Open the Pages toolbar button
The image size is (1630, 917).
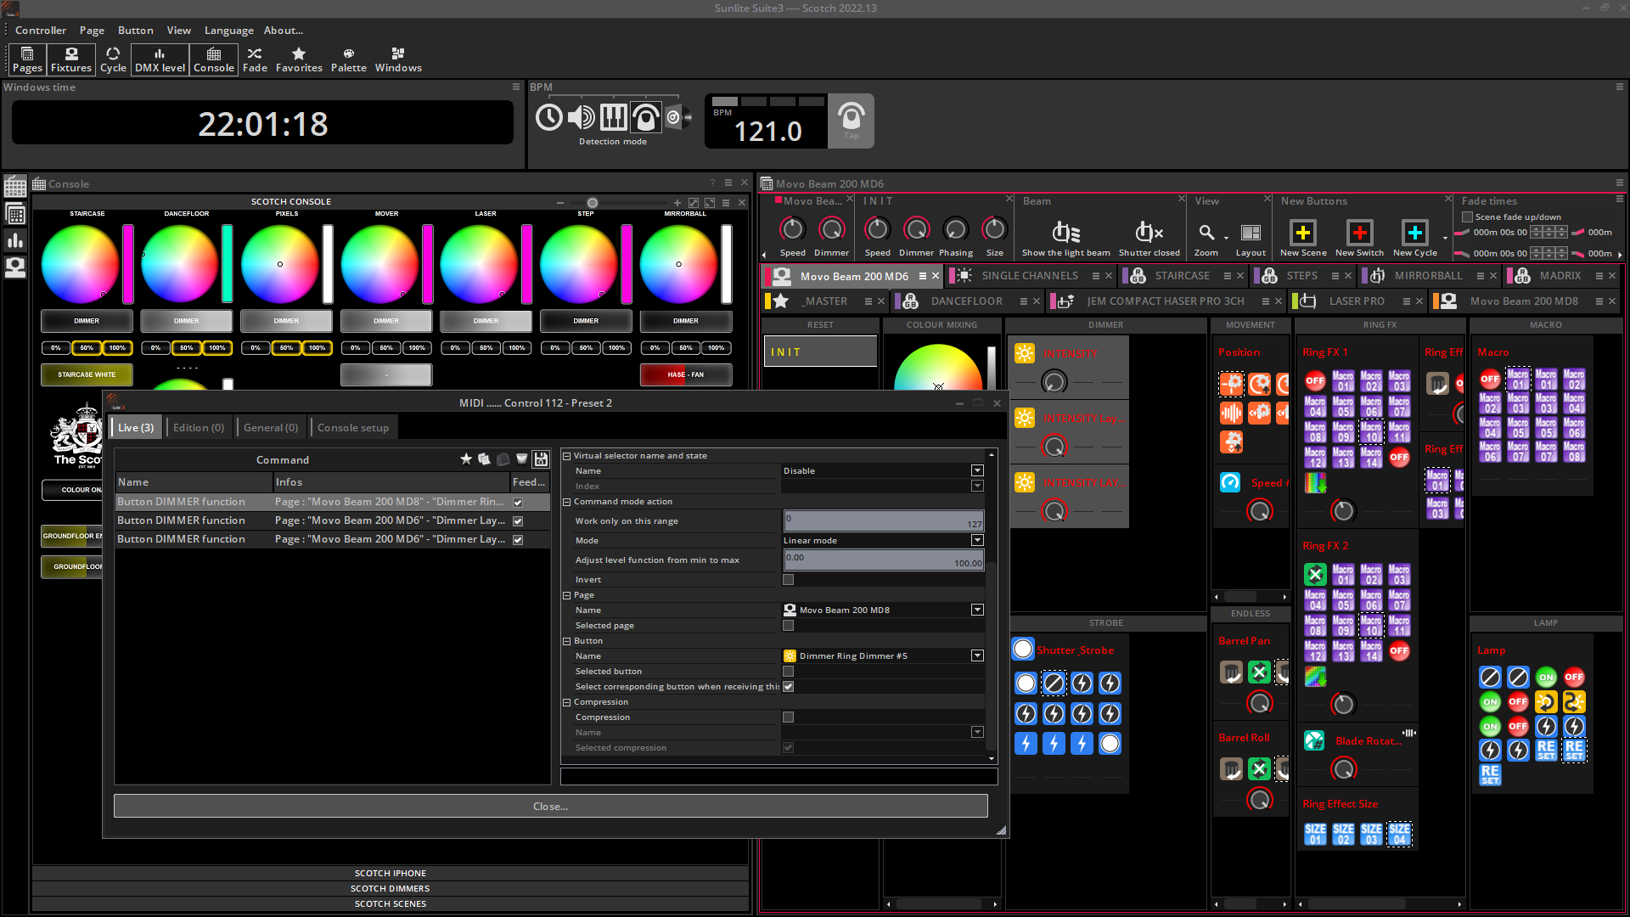click(x=27, y=59)
